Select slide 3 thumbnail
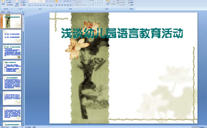 tap(12, 52)
